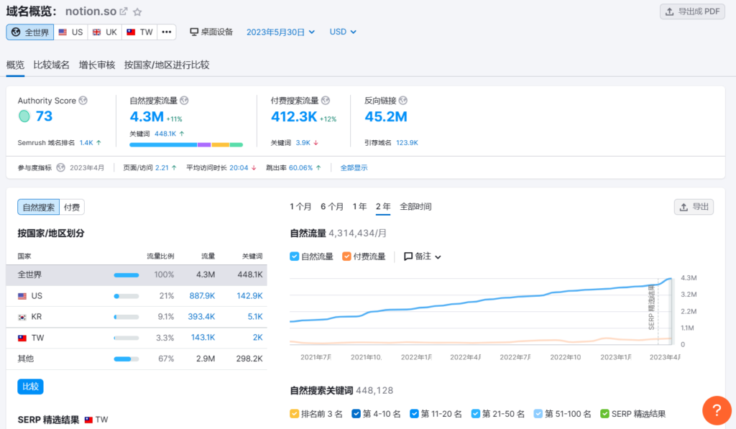Open more regions via three-dots icon
Screen dimensions: 736x429
(167, 32)
